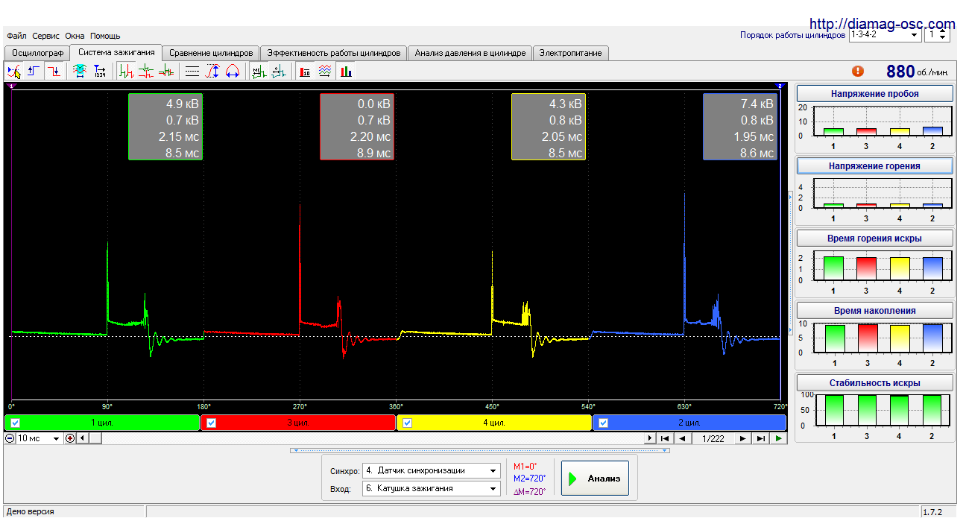Click the Время накопления button
The width and height of the screenshot is (966, 521).
click(875, 311)
